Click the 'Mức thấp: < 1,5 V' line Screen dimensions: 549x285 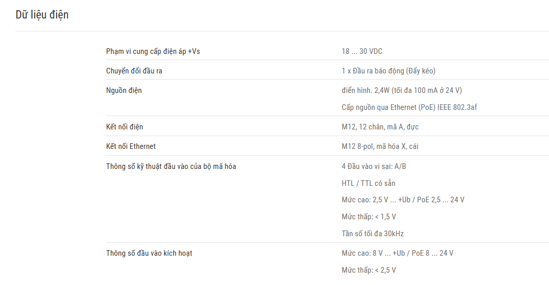click(369, 217)
